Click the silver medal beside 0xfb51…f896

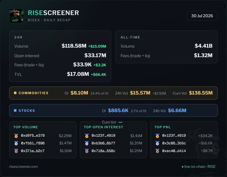pos(16,143)
